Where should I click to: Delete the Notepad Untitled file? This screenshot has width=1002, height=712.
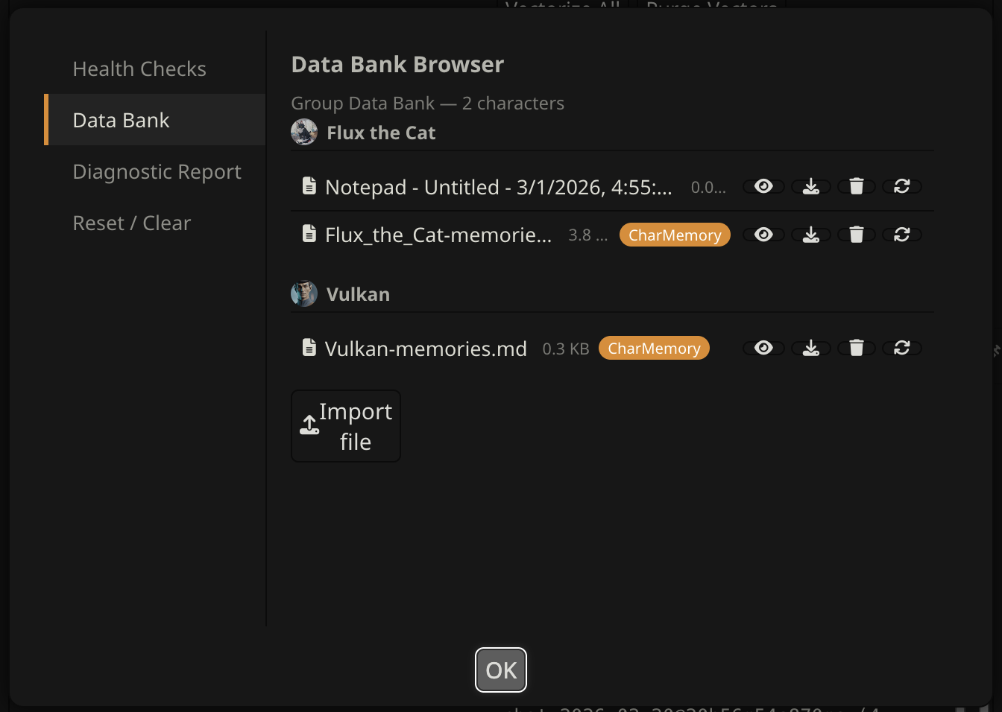point(857,186)
